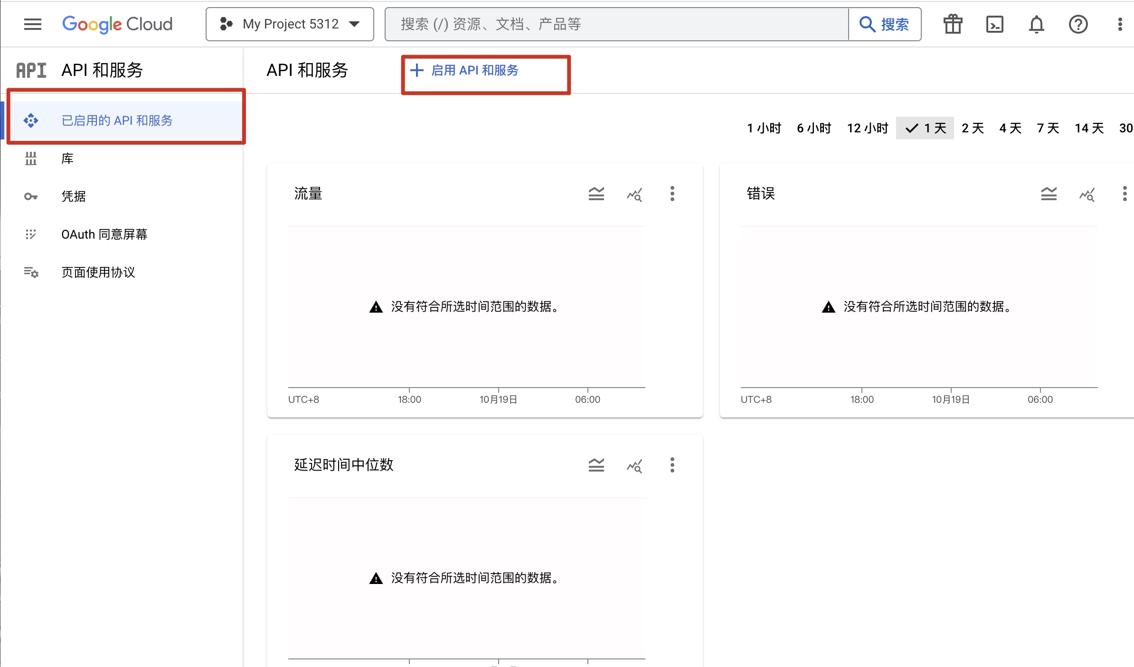This screenshot has height=667, width=1134.
Task: Select the 1 天 time range
Action: [x=925, y=128]
